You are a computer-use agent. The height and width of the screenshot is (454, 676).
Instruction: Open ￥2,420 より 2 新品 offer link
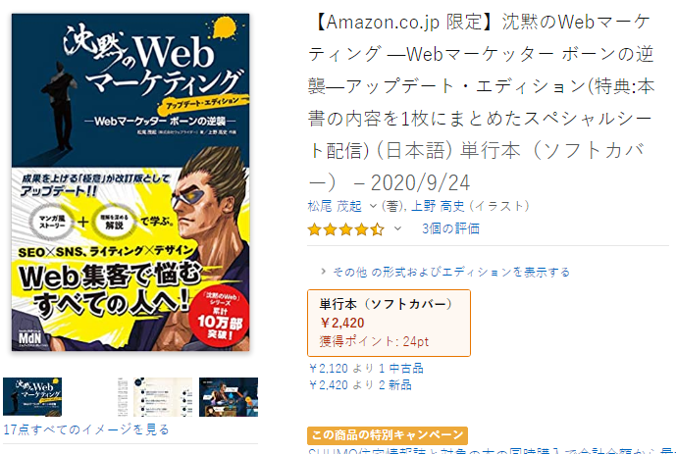(360, 384)
